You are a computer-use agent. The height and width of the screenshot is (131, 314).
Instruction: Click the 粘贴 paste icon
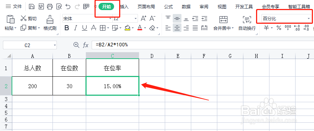[x=11, y=19]
